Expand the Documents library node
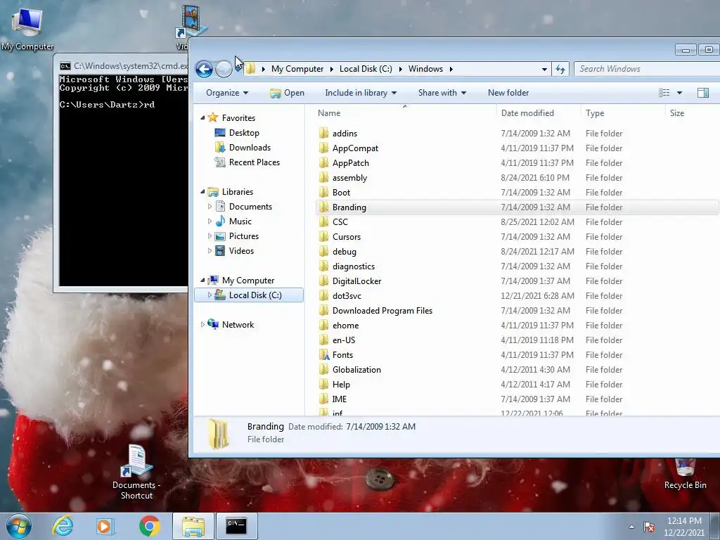This screenshot has height=540, width=720. pos(210,207)
